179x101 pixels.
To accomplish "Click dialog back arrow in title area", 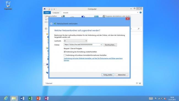I will coord(51,24).
